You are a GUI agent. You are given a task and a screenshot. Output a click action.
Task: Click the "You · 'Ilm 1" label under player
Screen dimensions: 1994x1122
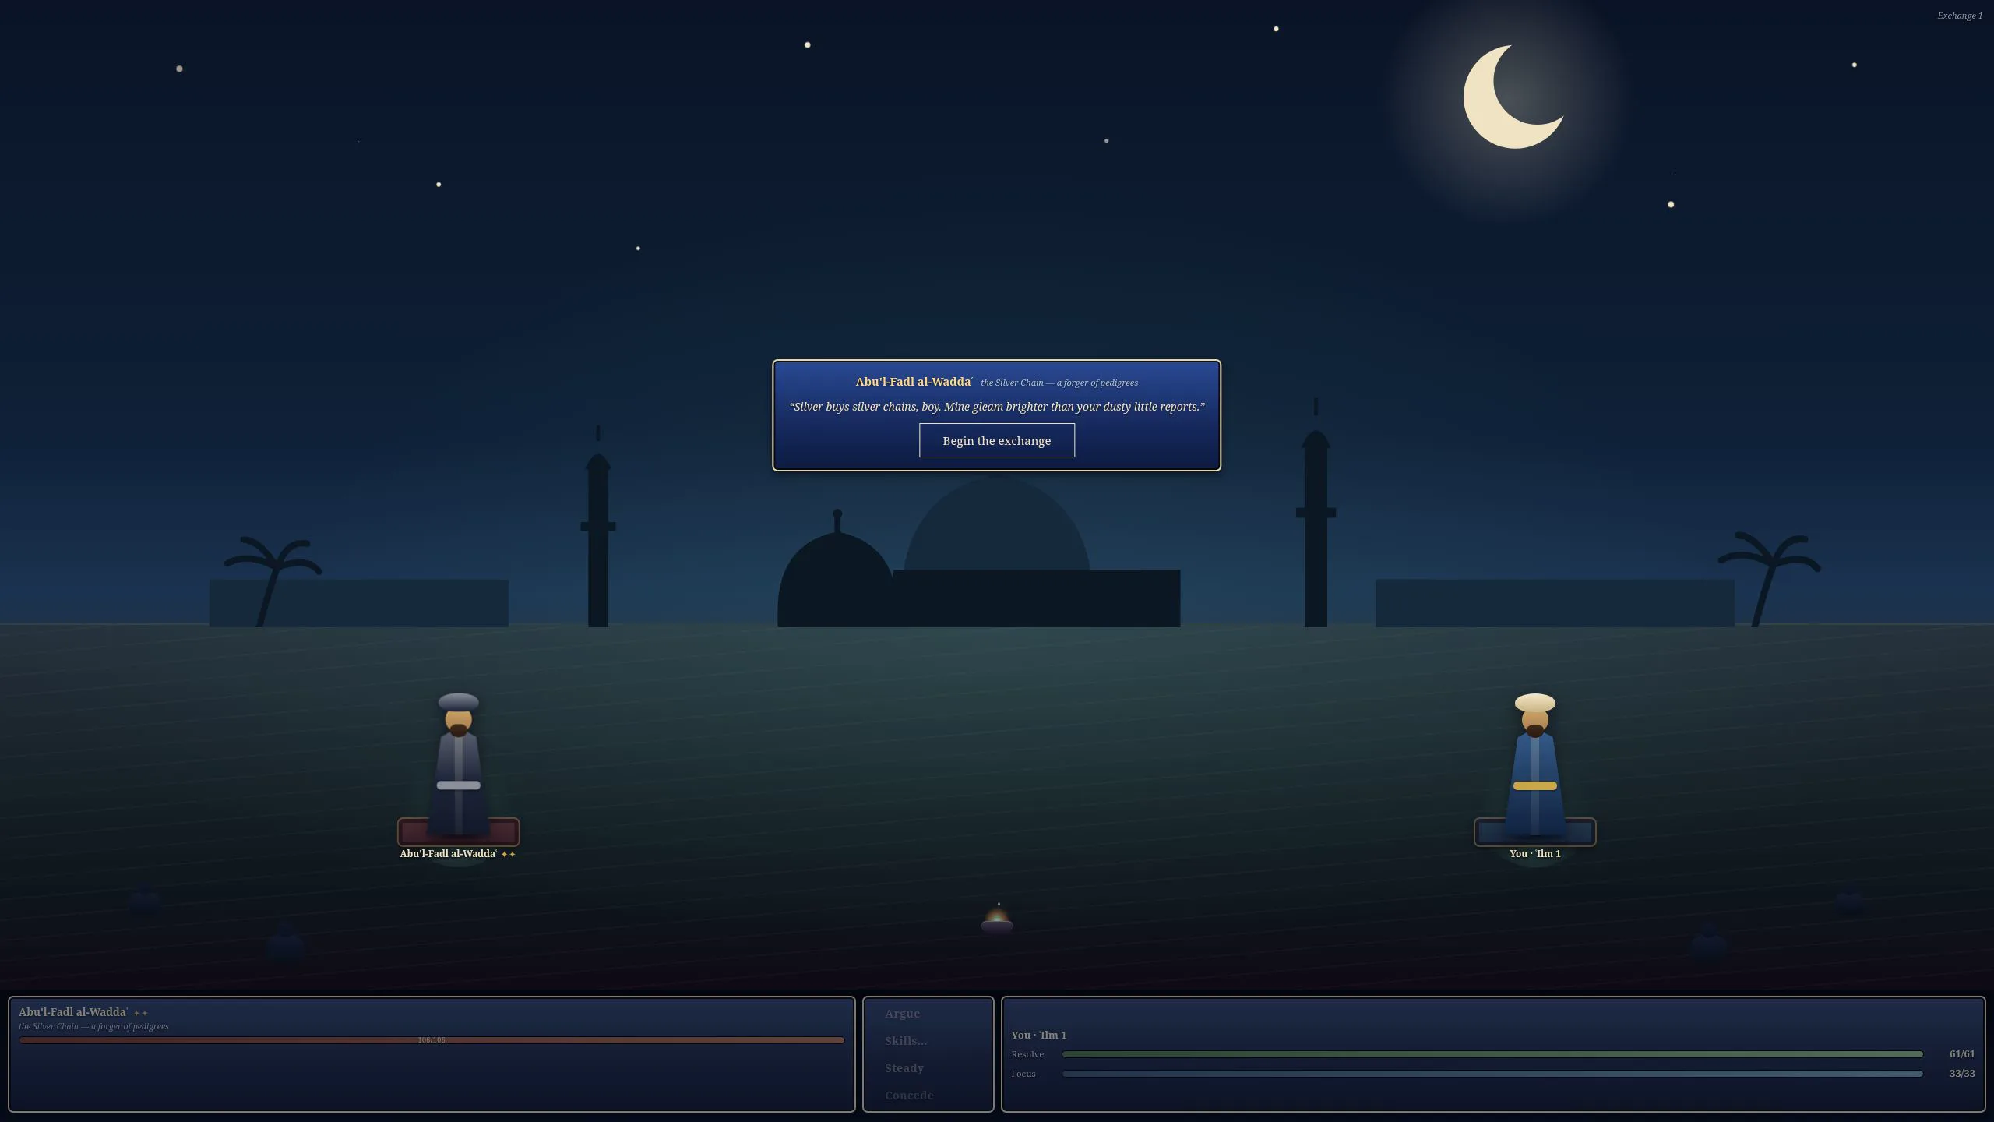tap(1534, 854)
